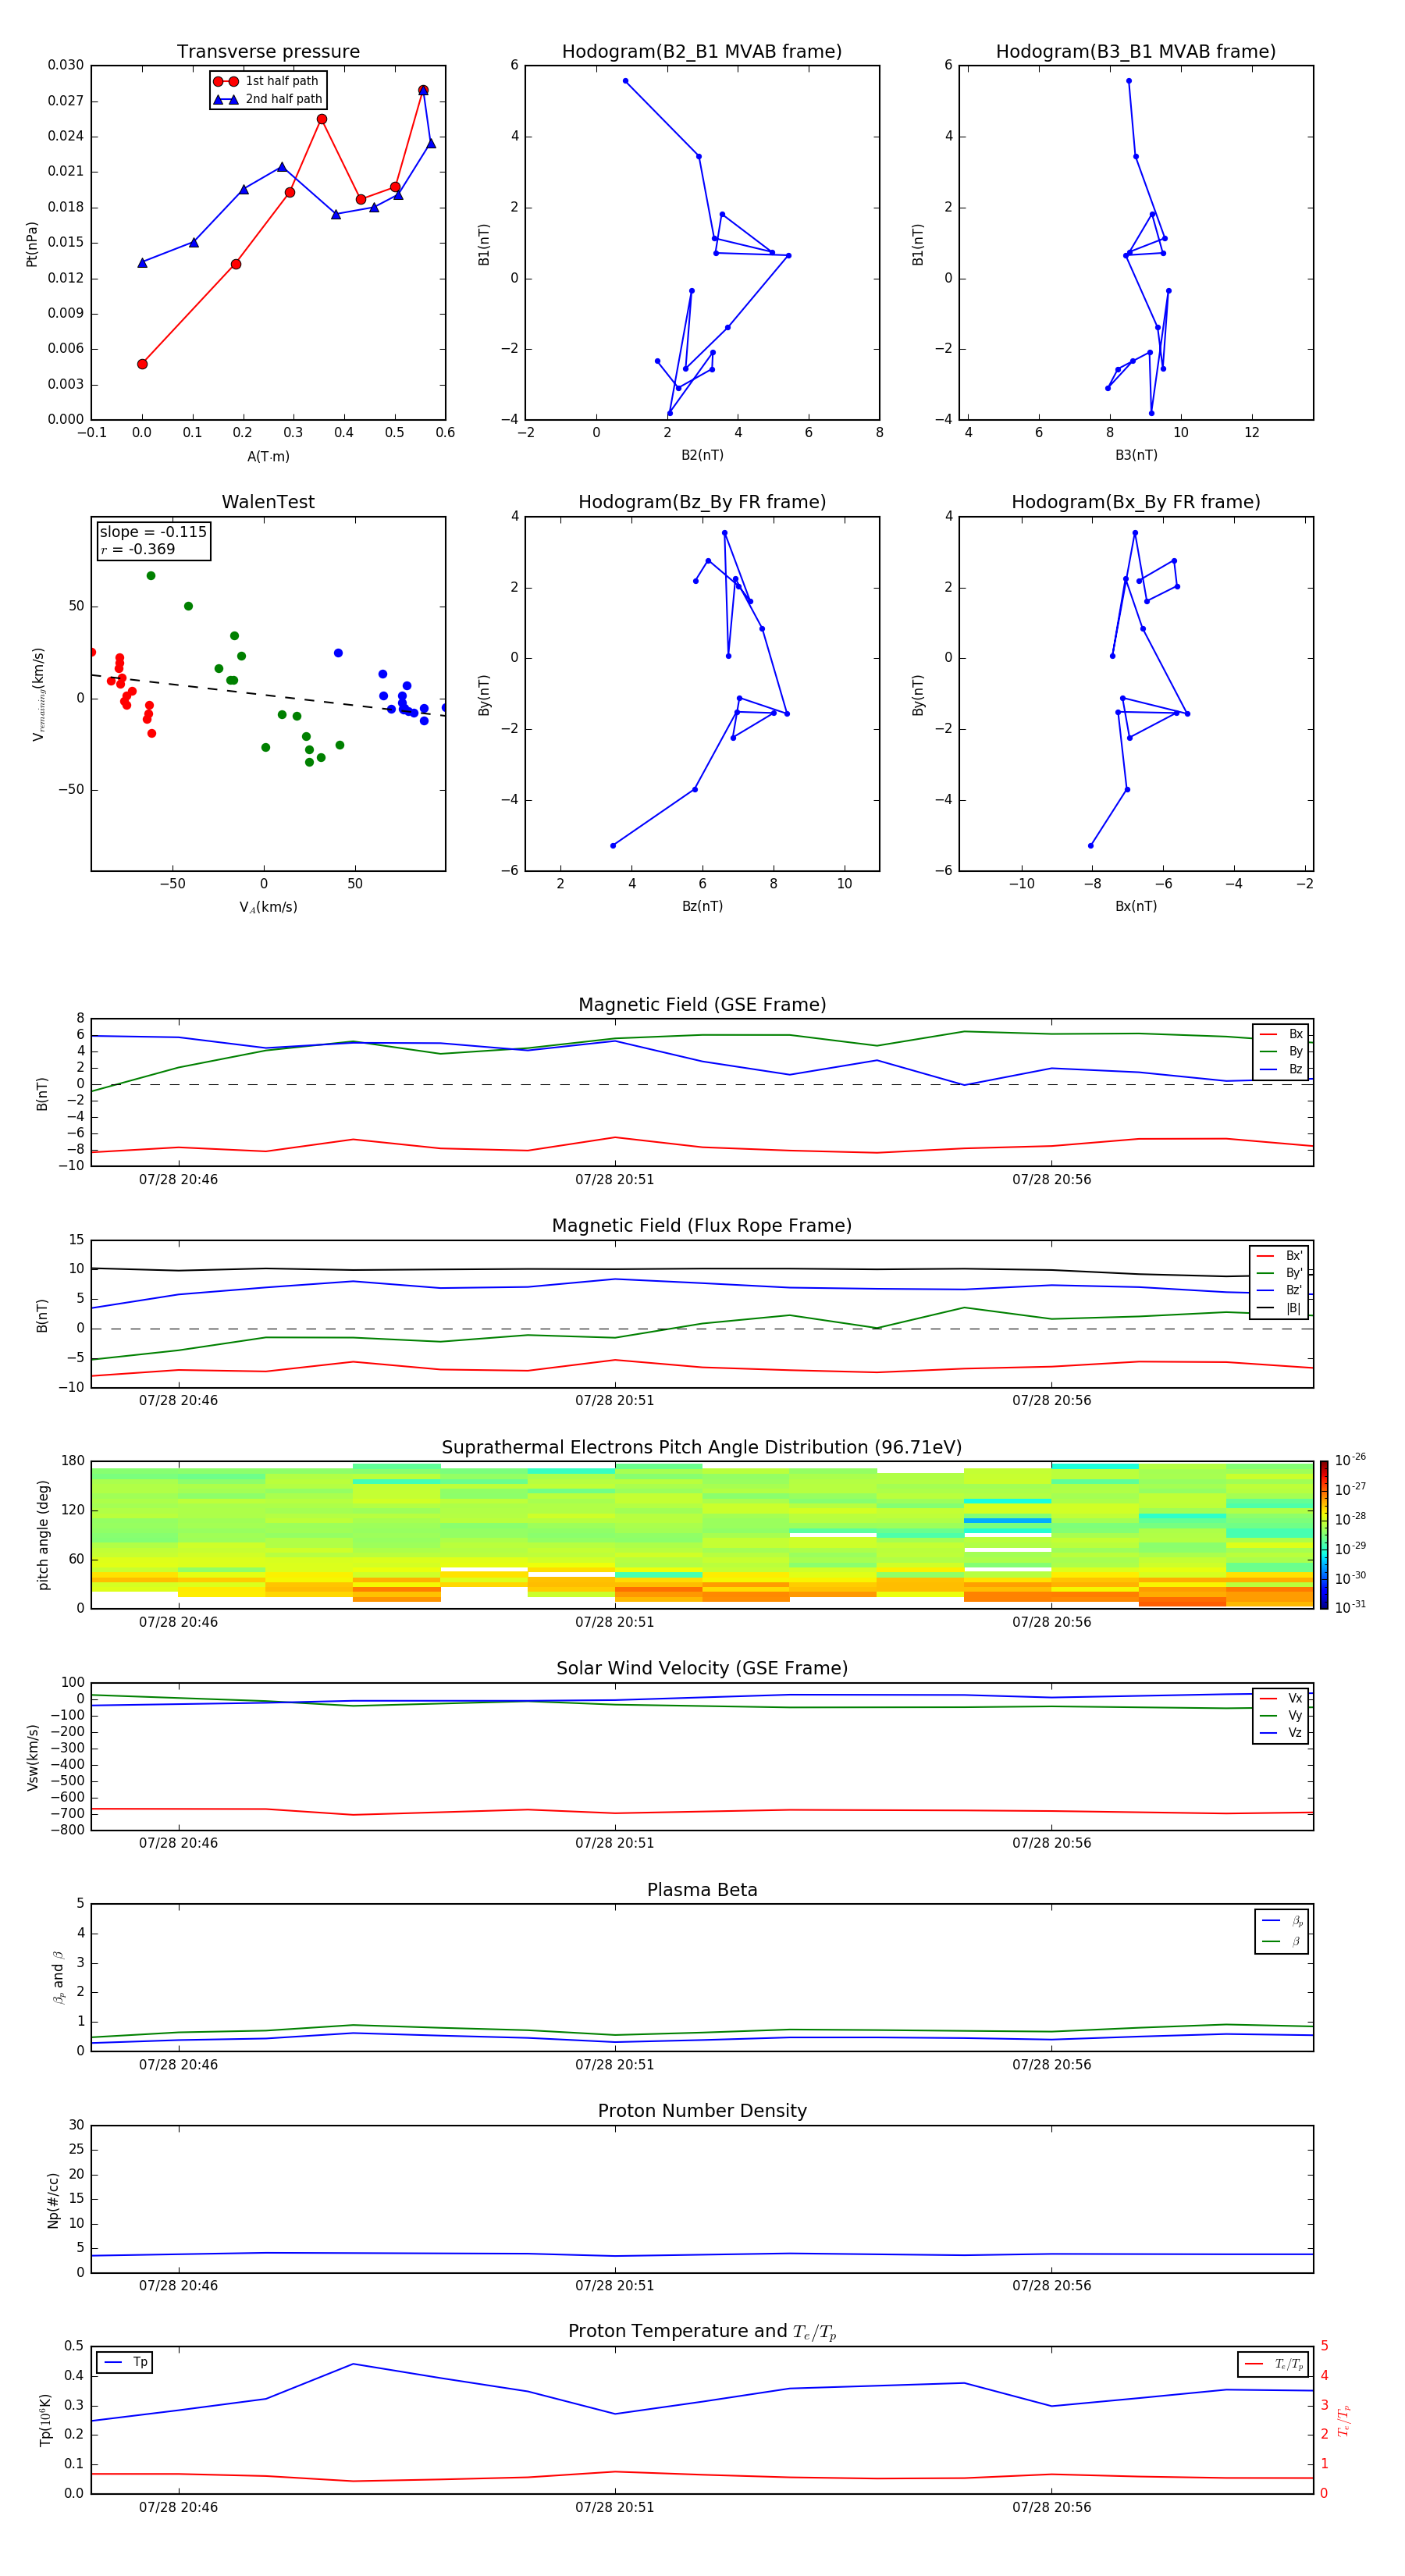
Task: Click the 'B3(nT)' x-axis label
Action: pos(1136,455)
